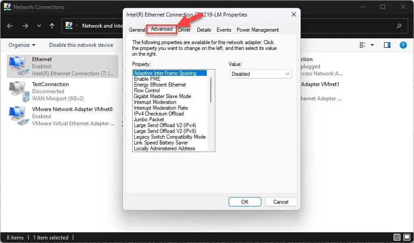Select the TestConnection adapter icon
This screenshot has height=243, width=414.
click(x=18, y=91)
